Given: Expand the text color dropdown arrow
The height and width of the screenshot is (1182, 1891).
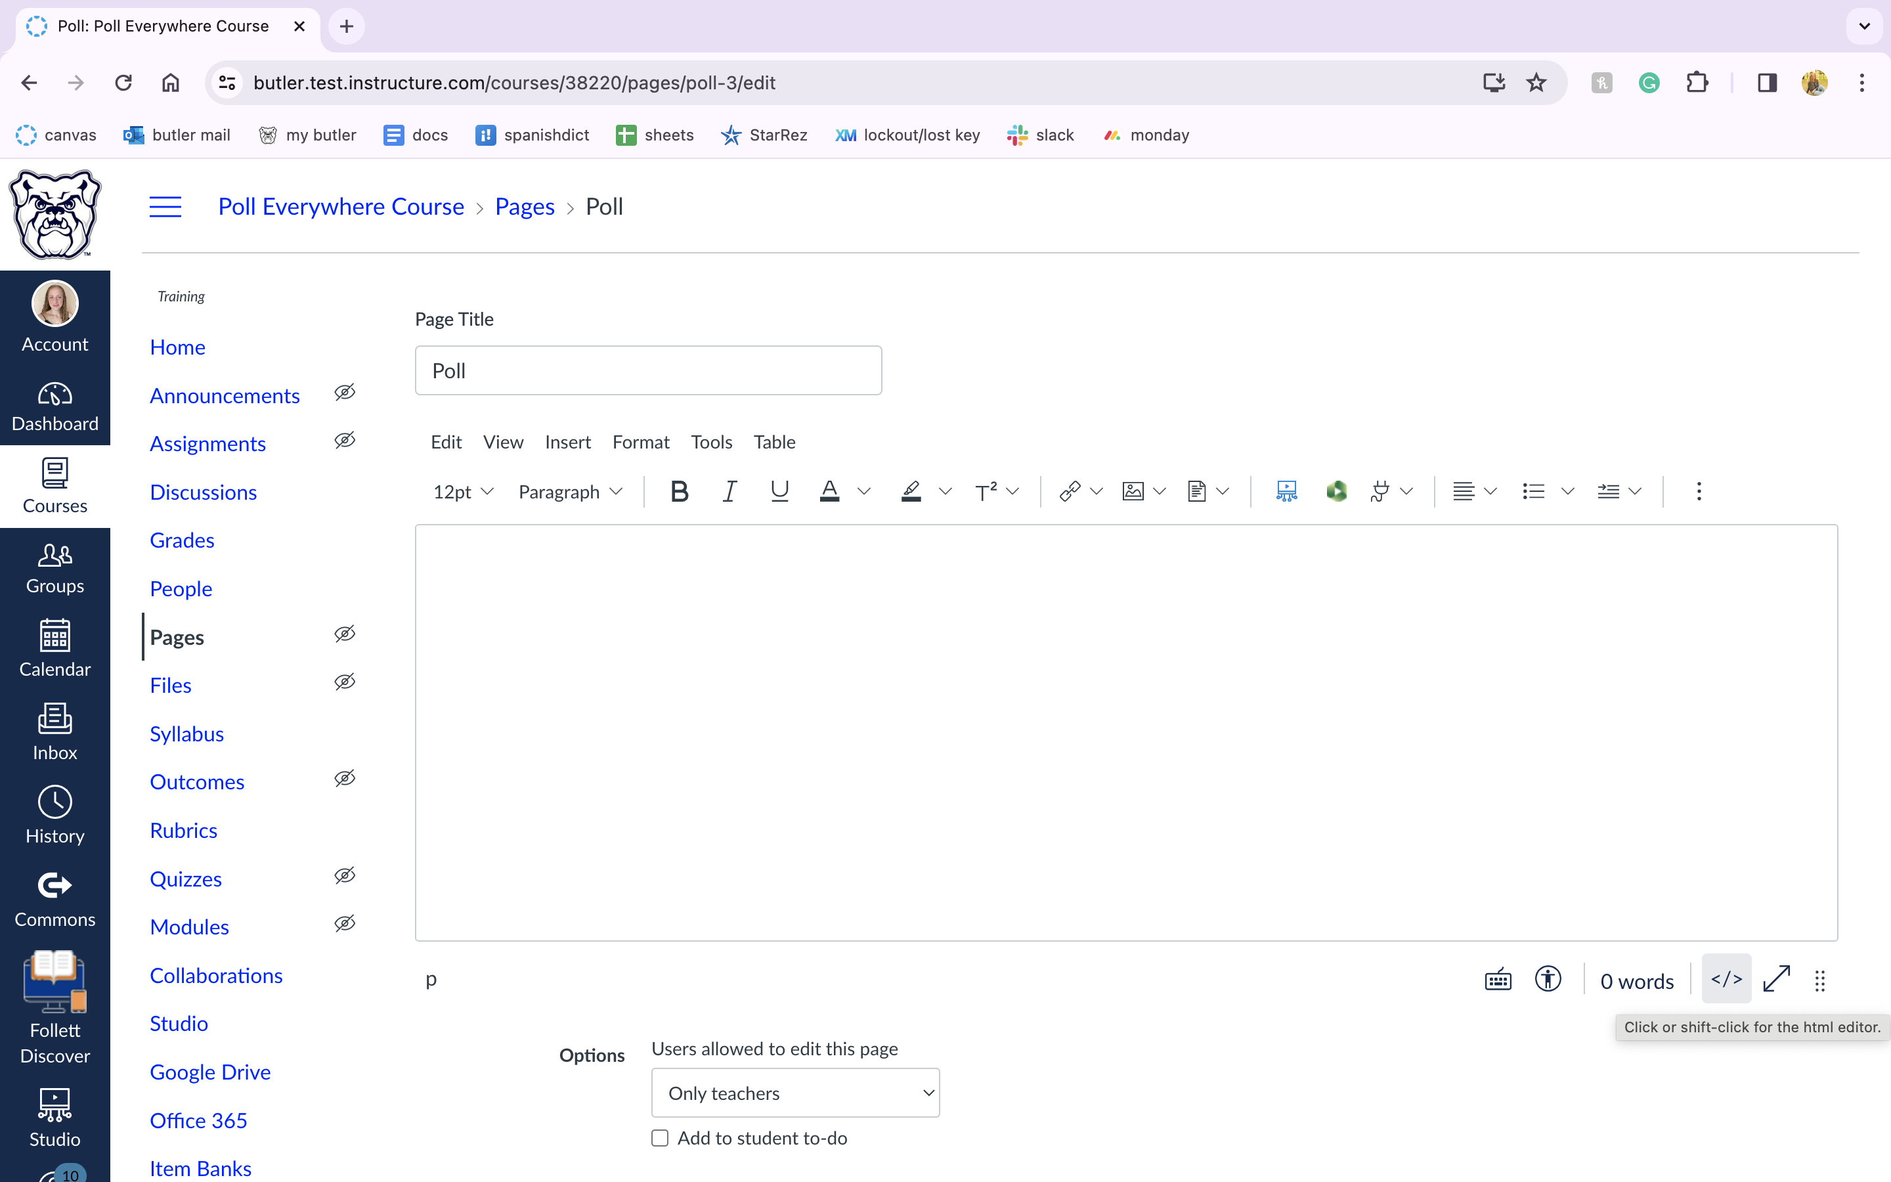Looking at the screenshot, I should pyautogui.click(x=863, y=491).
